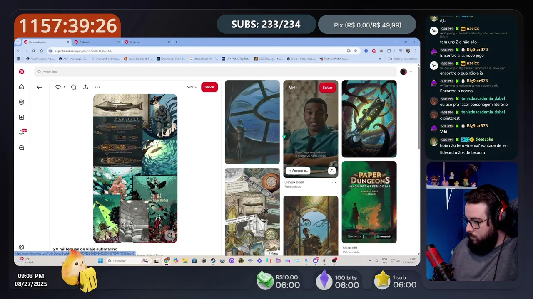
Task: Switch to the second Pinterest tab
Action: [97, 42]
